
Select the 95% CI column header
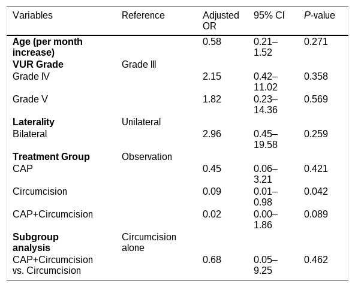click(269, 16)
